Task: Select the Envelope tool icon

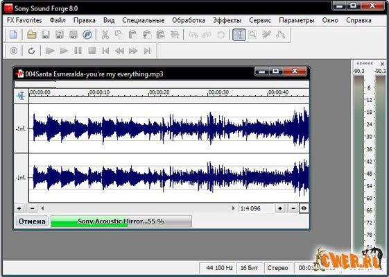Action: tap(281, 35)
